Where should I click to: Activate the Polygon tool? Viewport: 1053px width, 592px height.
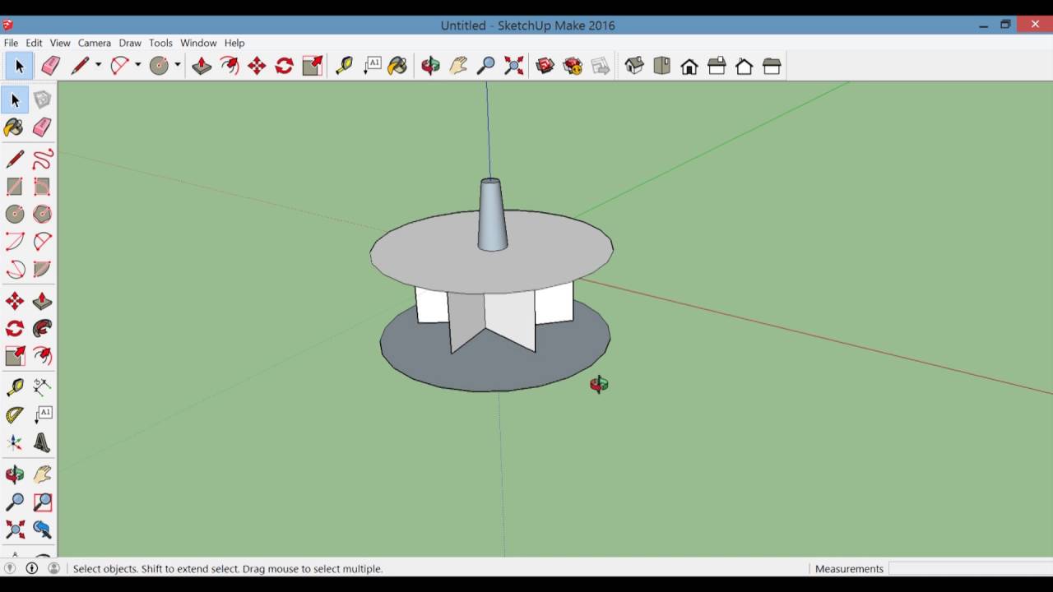tap(42, 215)
